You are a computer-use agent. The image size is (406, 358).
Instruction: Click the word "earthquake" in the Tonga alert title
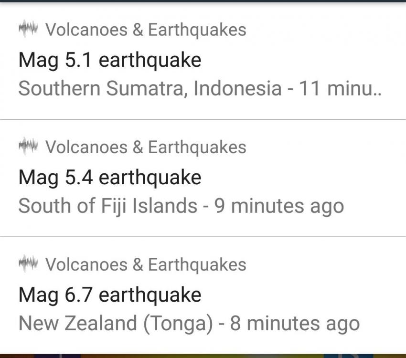click(150, 295)
